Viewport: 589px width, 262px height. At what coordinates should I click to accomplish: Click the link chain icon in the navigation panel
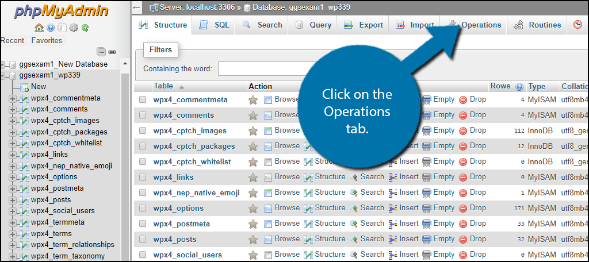point(112,52)
